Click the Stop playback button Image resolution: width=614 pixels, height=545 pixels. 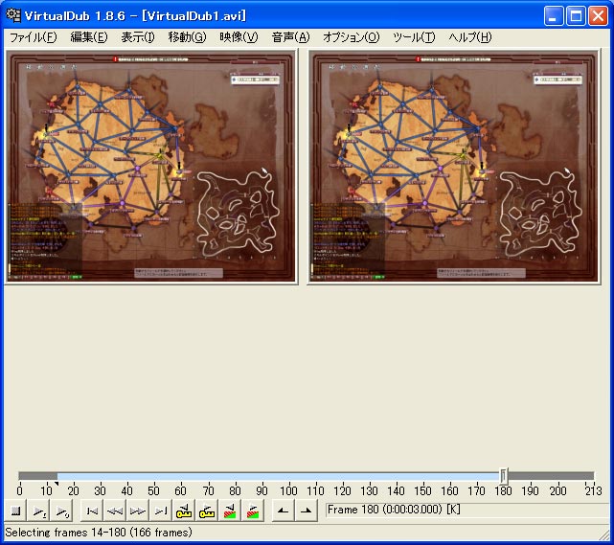15,511
